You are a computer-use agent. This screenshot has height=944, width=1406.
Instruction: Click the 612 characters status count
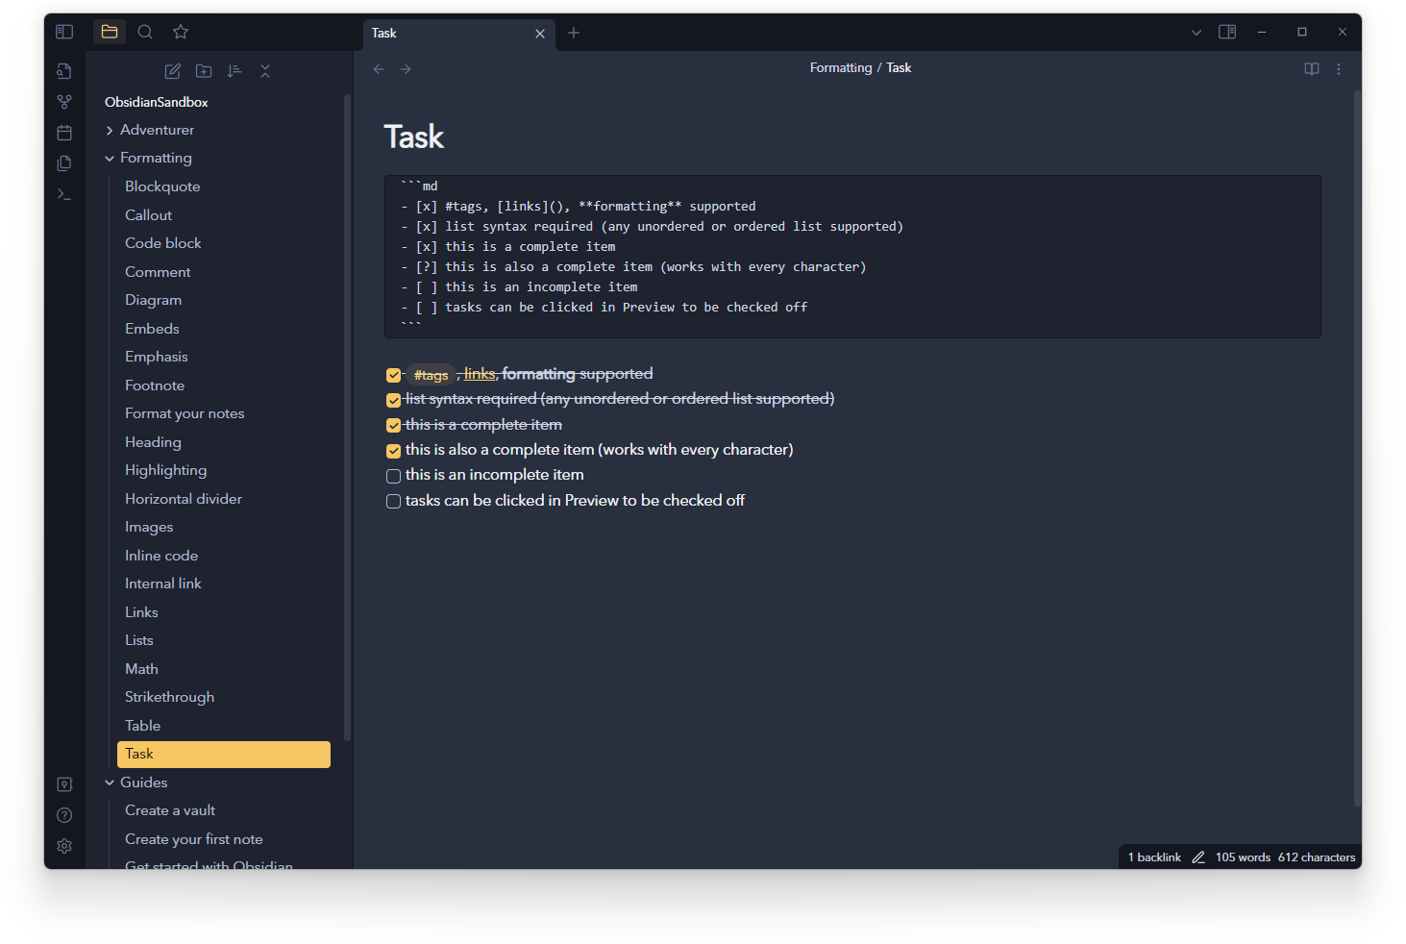(x=1317, y=857)
